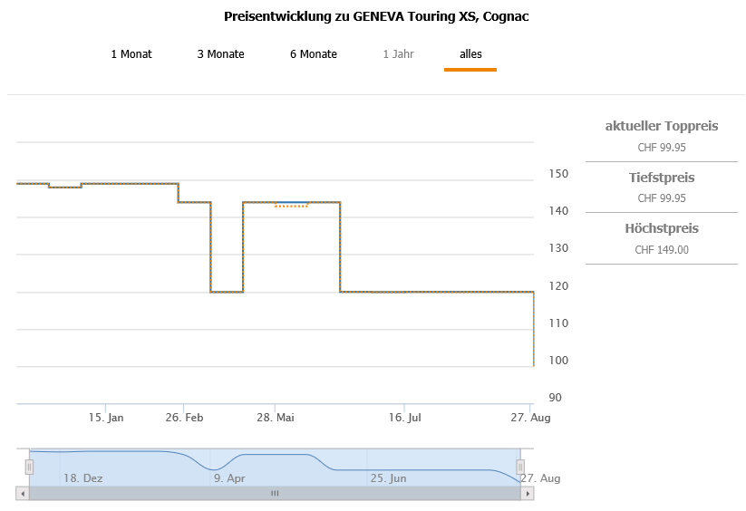Click the greyed-out 1 Jahr tab

pos(398,54)
